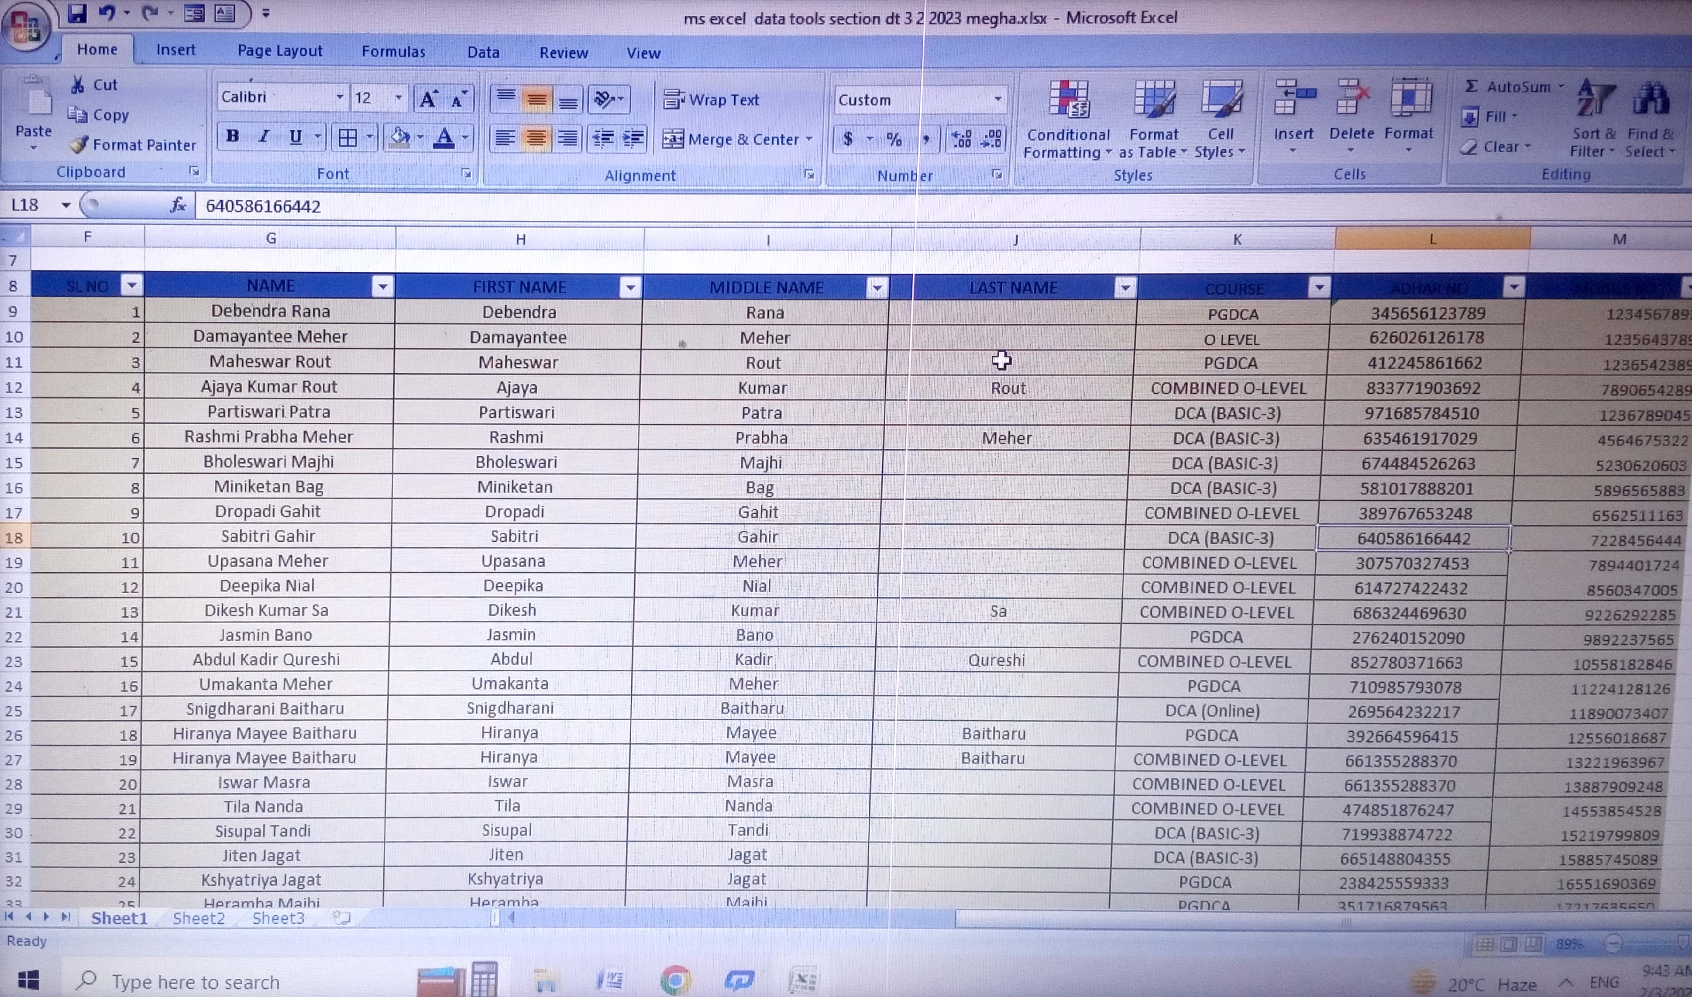
Task: Click the Increase Decimal icon
Action: pyautogui.click(x=961, y=139)
